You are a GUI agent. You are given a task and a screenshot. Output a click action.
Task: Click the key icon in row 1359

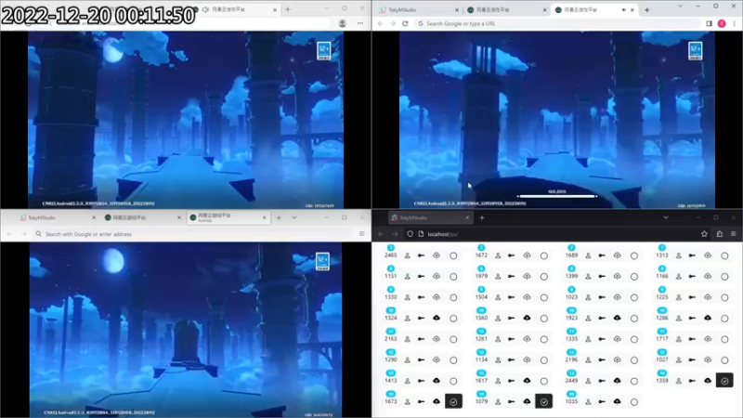click(x=692, y=381)
